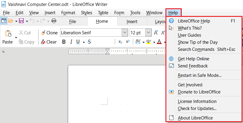Click the notebookbar menu toggle icon
This screenshot has height=123, width=243.
pos(4,21)
